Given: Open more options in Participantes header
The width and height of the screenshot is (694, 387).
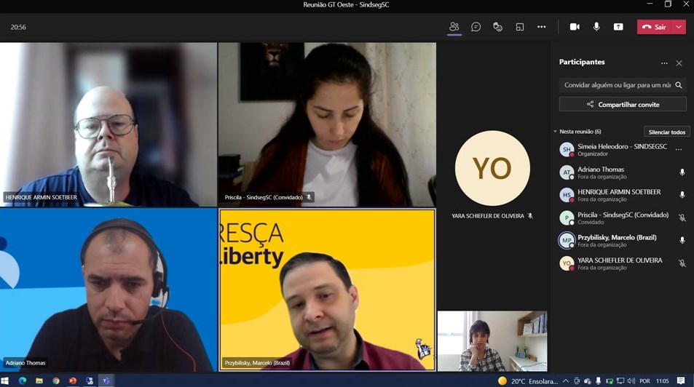Looking at the screenshot, I should click(664, 63).
